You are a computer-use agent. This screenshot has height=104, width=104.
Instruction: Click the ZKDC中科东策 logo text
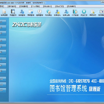(27, 25)
